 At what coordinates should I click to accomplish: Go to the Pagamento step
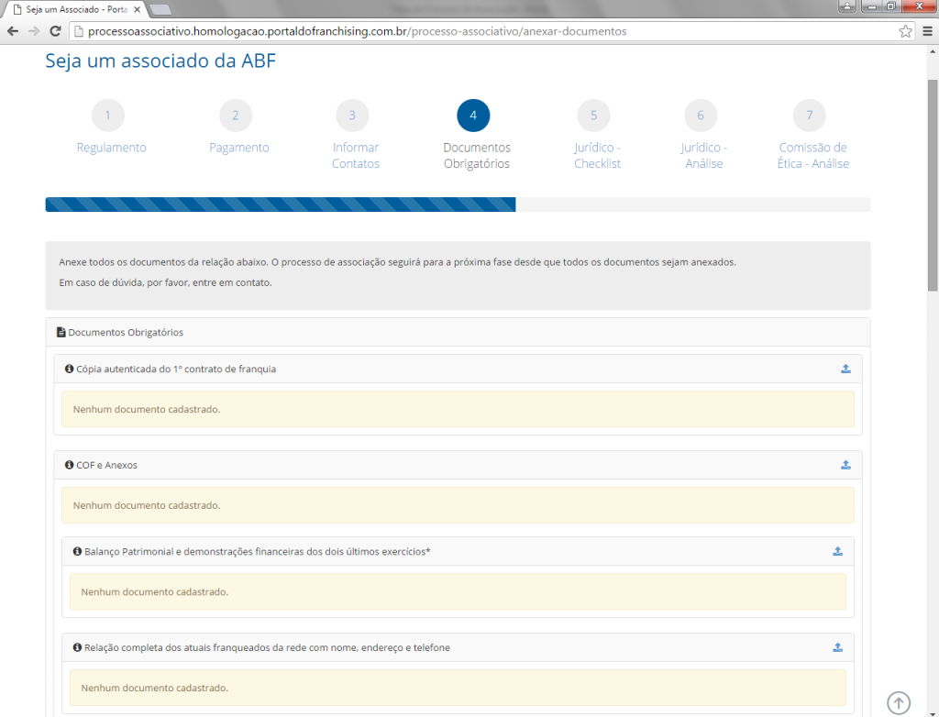(236, 116)
